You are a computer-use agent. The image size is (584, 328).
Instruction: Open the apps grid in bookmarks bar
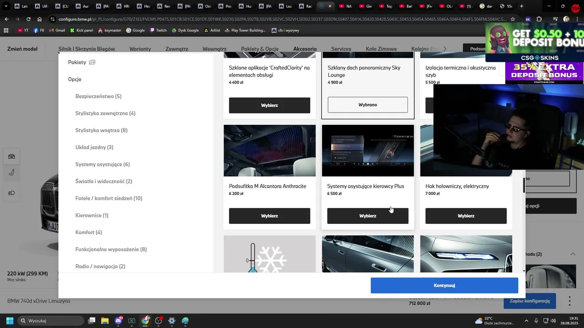point(6,30)
